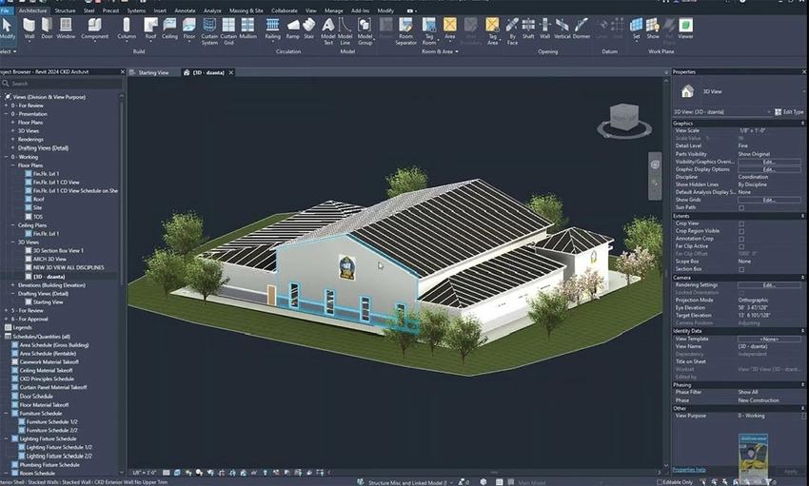Select the Curtain Grid tool
Screen dimensions: 809x486
(228, 27)
